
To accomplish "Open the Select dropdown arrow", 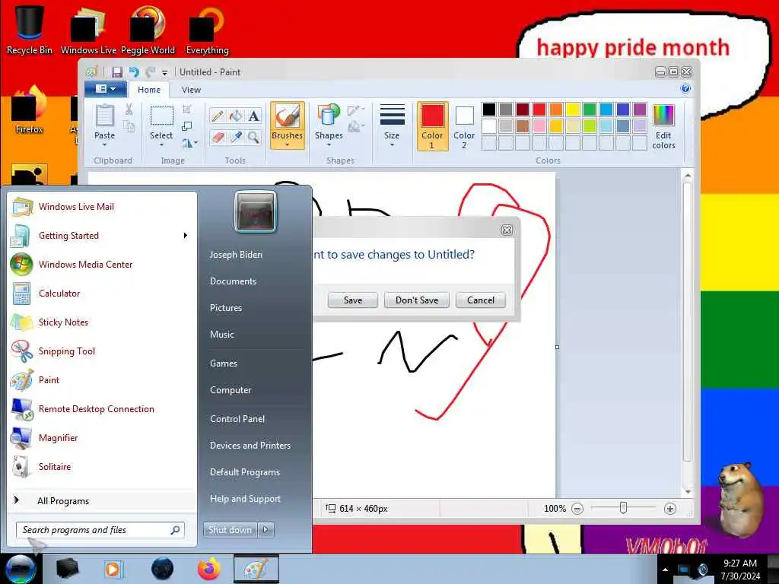I will tap(161, 145).
